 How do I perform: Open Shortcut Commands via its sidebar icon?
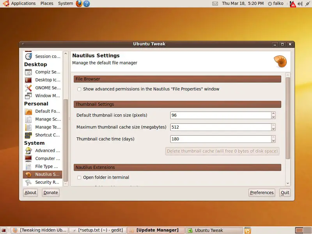click(28, 135)
